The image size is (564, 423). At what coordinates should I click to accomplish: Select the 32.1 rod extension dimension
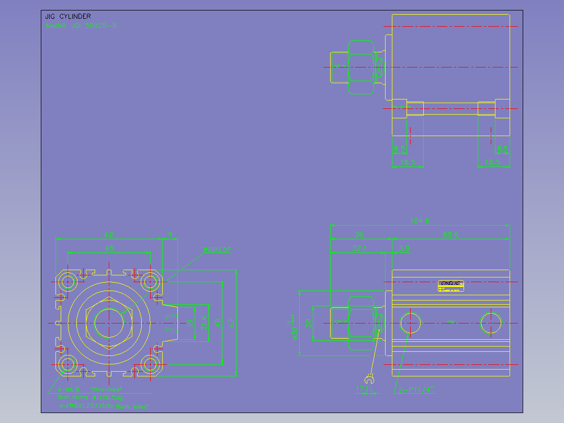click(359, 248)
